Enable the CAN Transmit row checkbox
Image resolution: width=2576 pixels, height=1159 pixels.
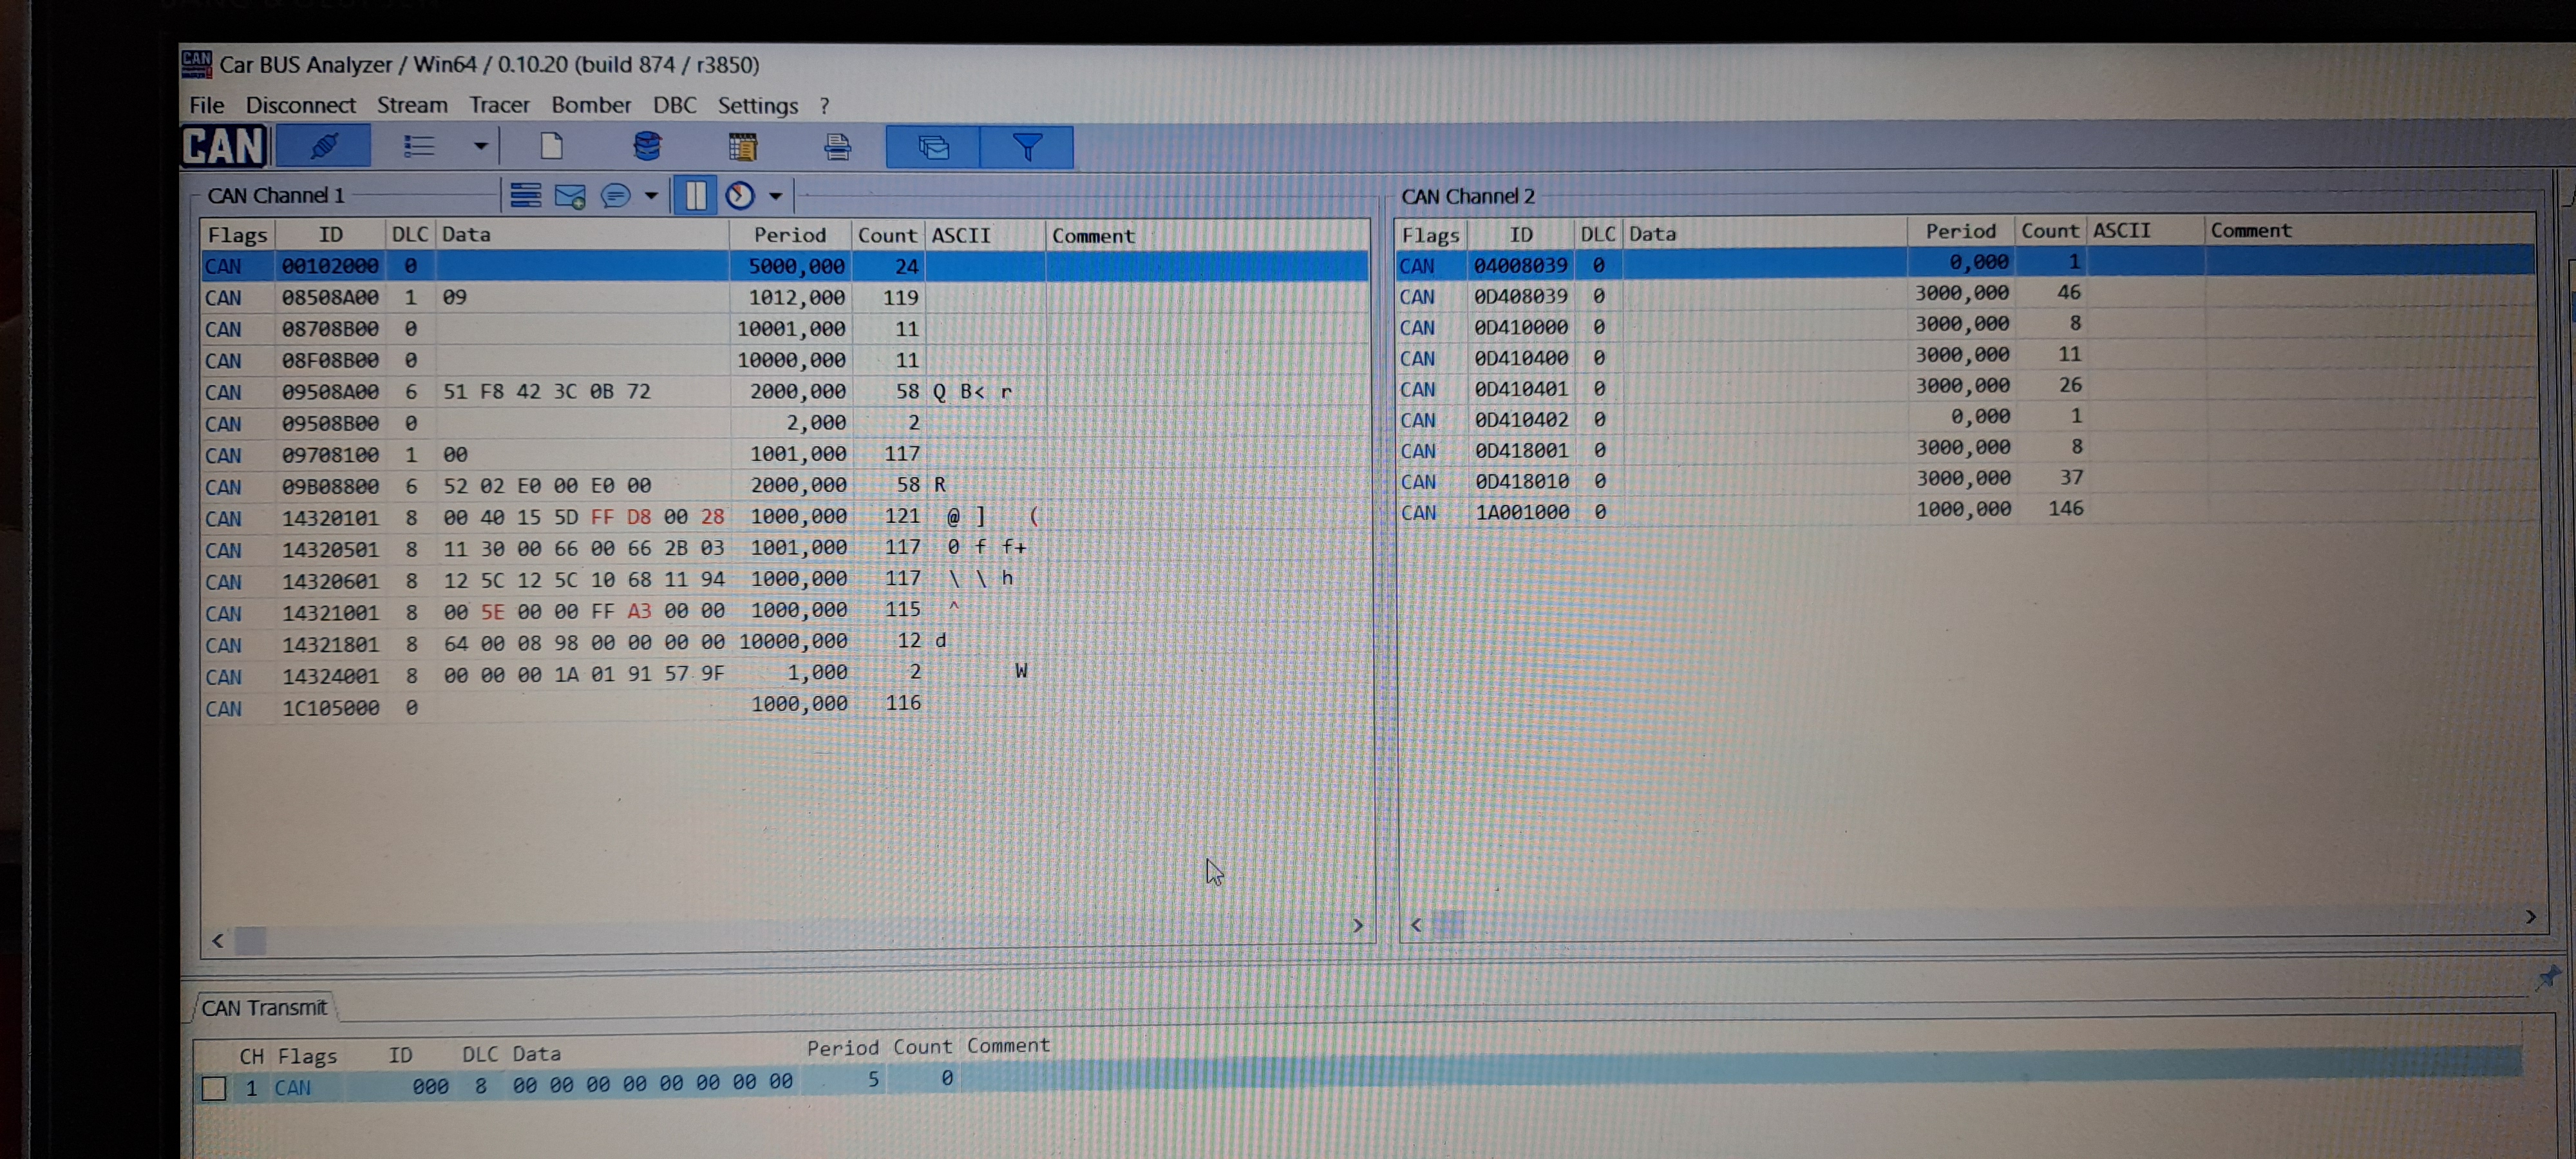[214, 1088]
